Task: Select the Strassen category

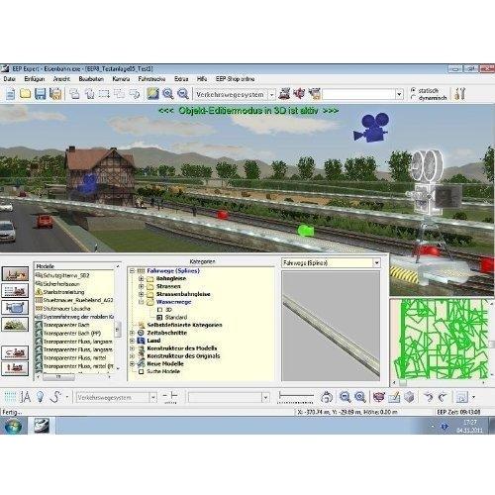Action: click(x=168, y=286)
